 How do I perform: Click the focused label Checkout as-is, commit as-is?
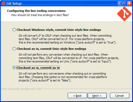tap(38, 68)
